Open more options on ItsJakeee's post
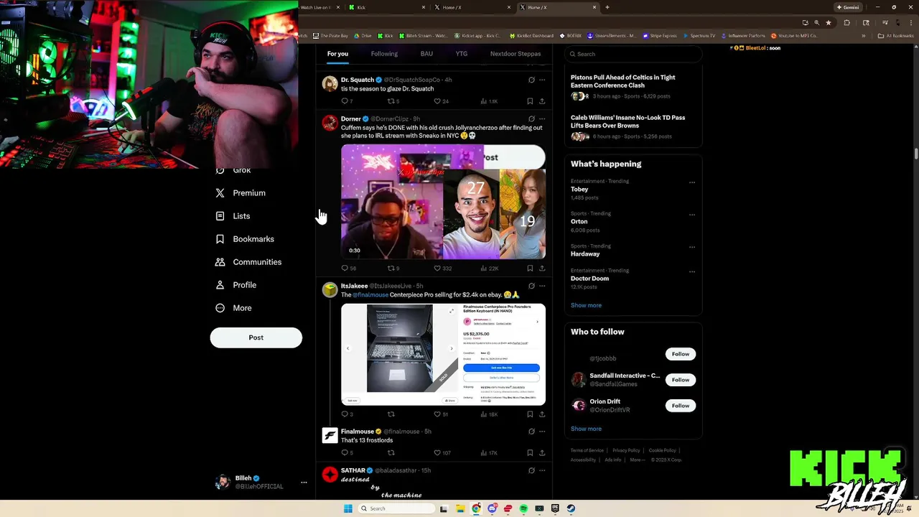 pyautogui.click(x=542, y=286)
